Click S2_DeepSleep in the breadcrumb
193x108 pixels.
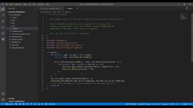[x=45, y=12]
